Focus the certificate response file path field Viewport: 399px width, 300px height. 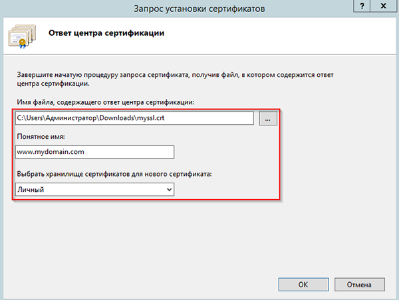tap(133, 118)
